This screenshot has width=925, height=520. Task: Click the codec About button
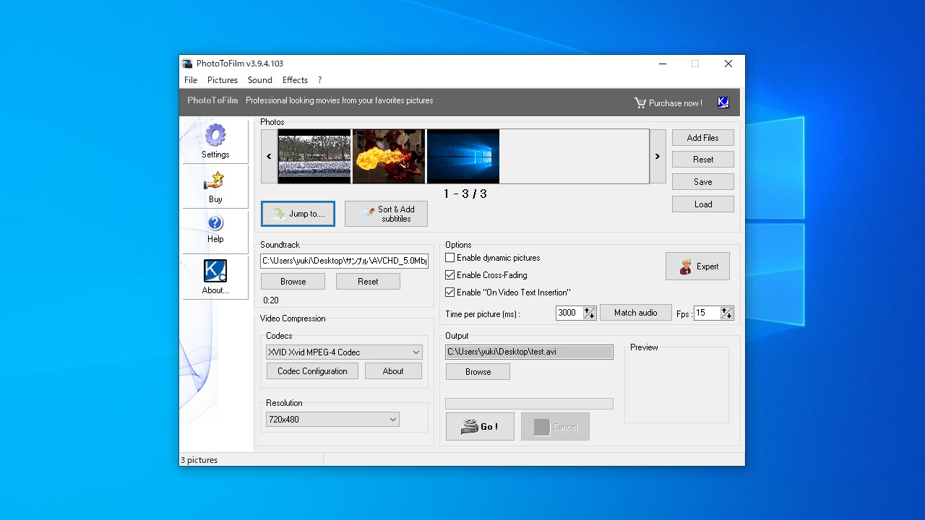[393, 371]
